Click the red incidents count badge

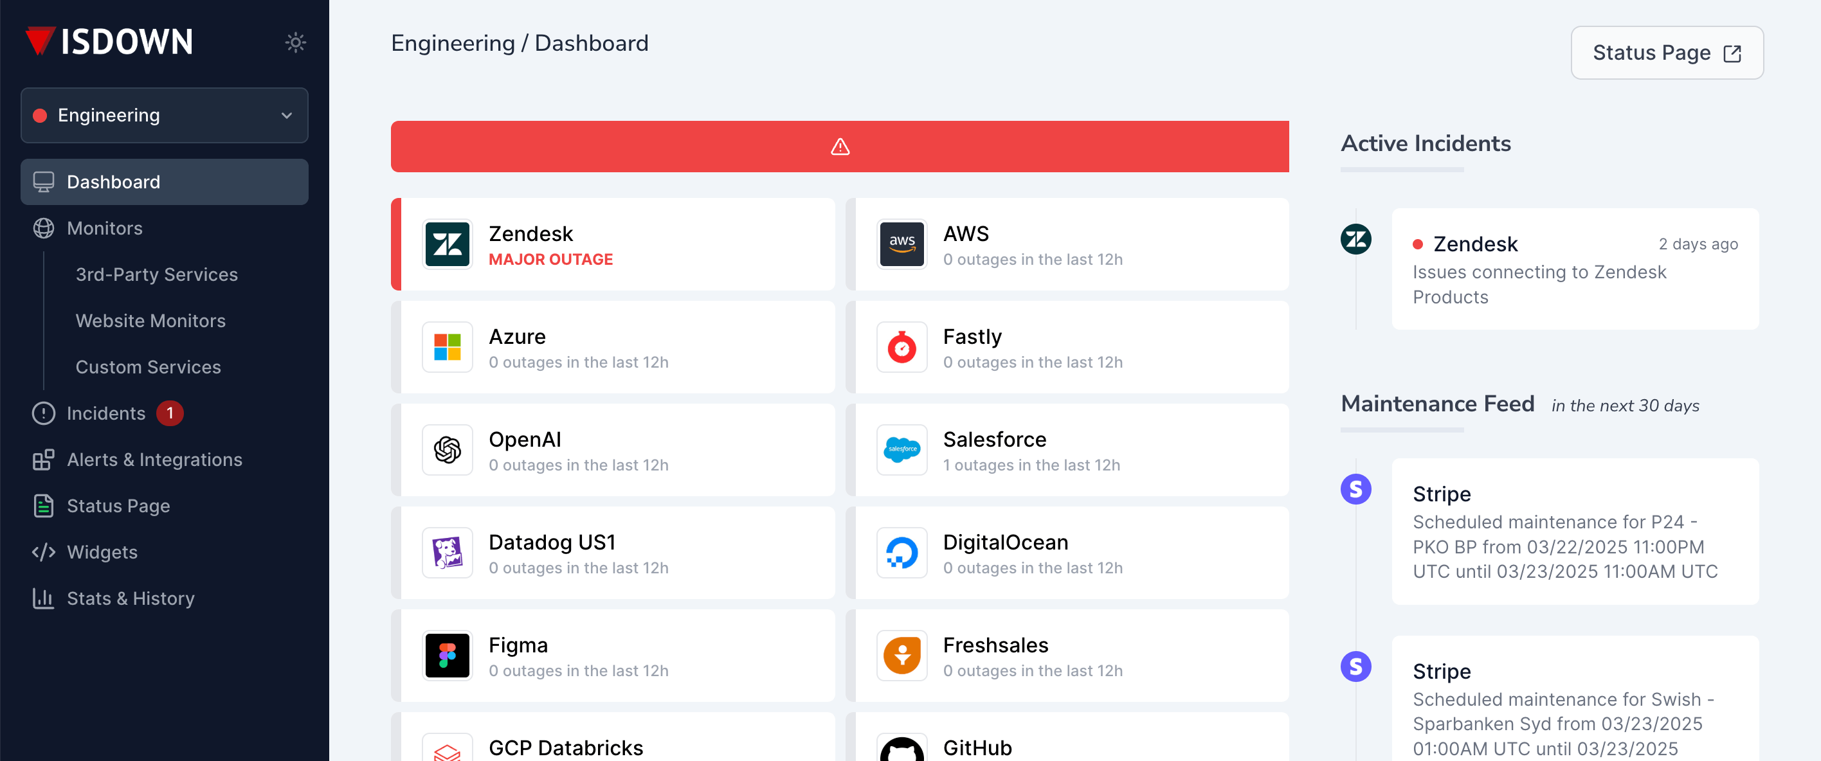pos(170,413)
